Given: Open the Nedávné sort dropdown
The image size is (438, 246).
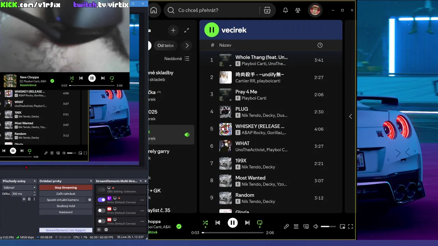Looking at the screenshot, I should 177,59.
